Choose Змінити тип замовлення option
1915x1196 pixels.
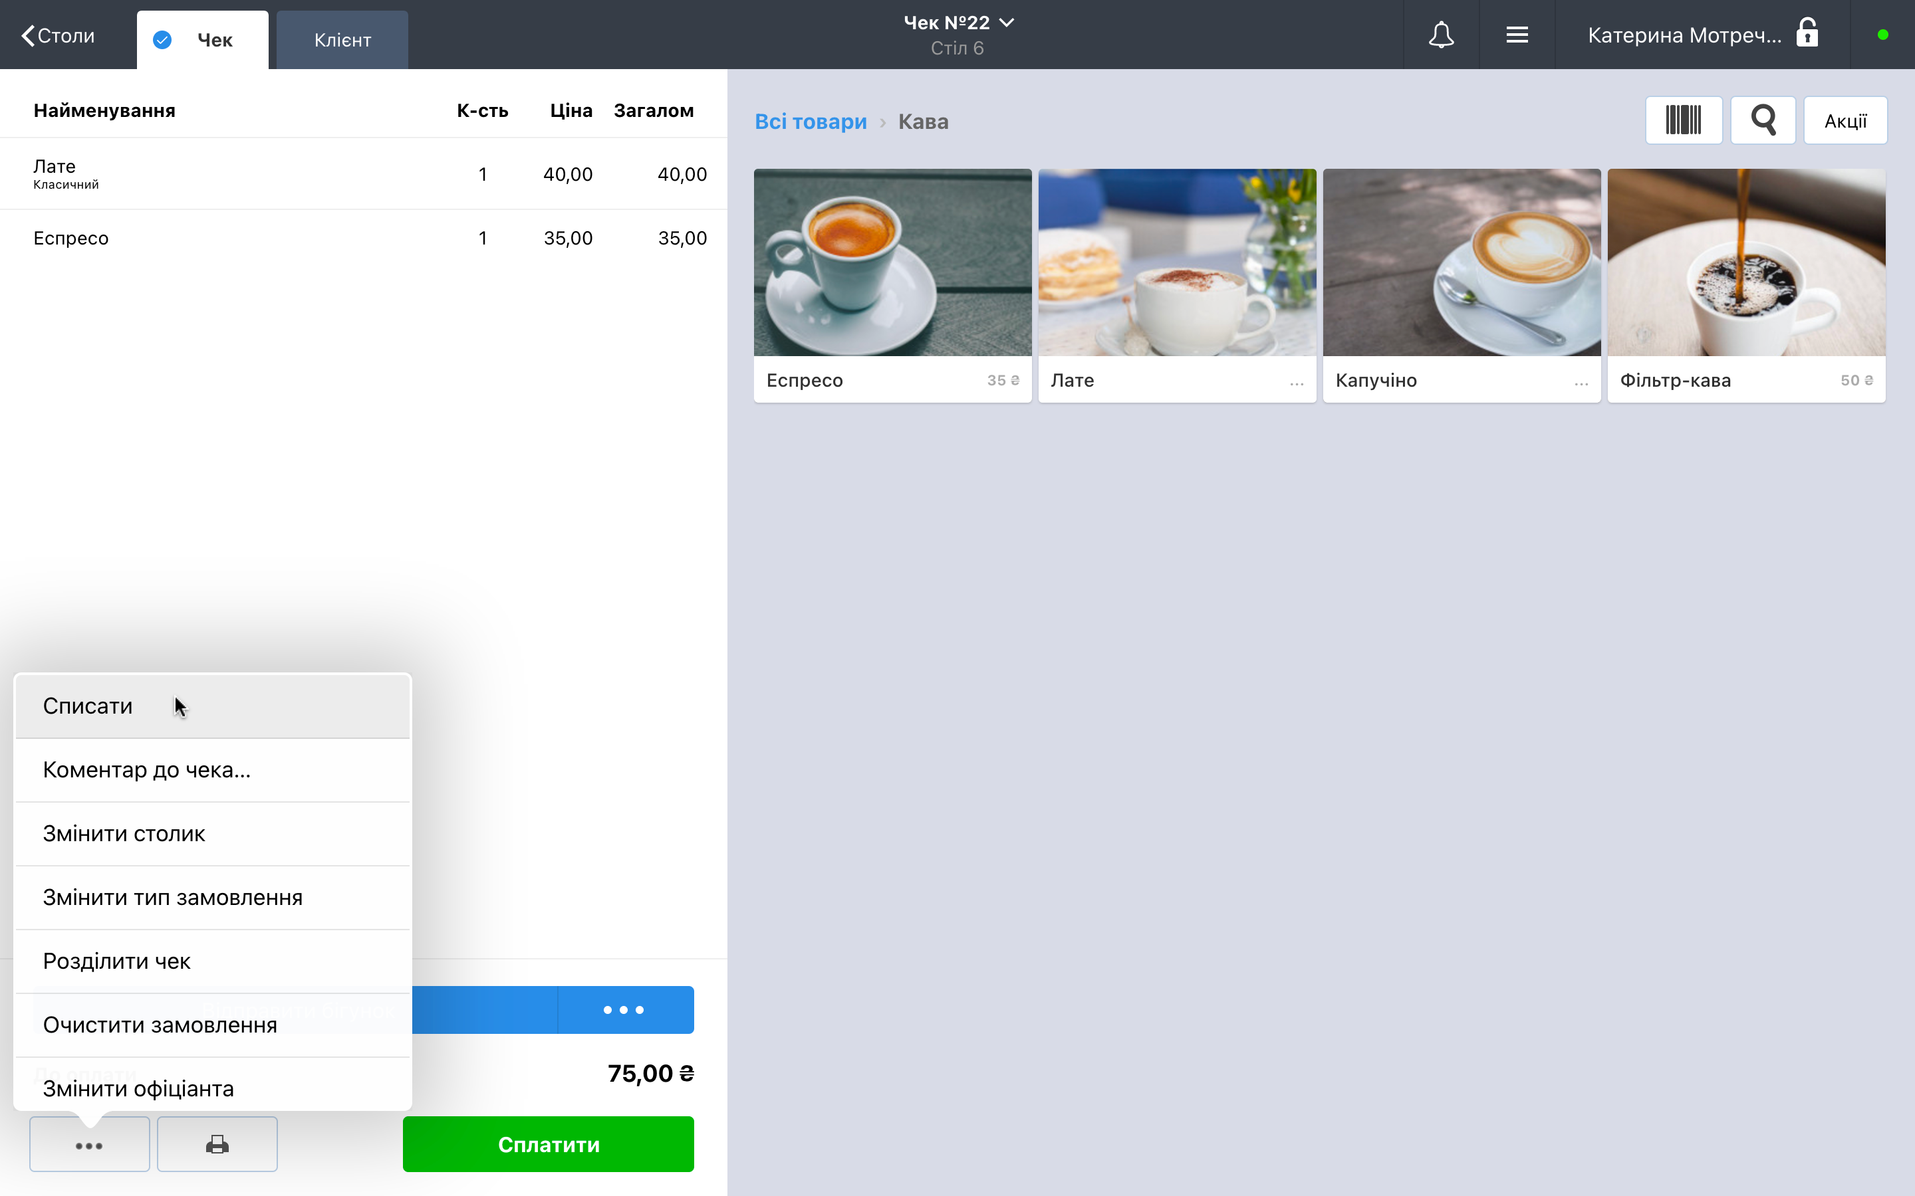tap(213, 897)
